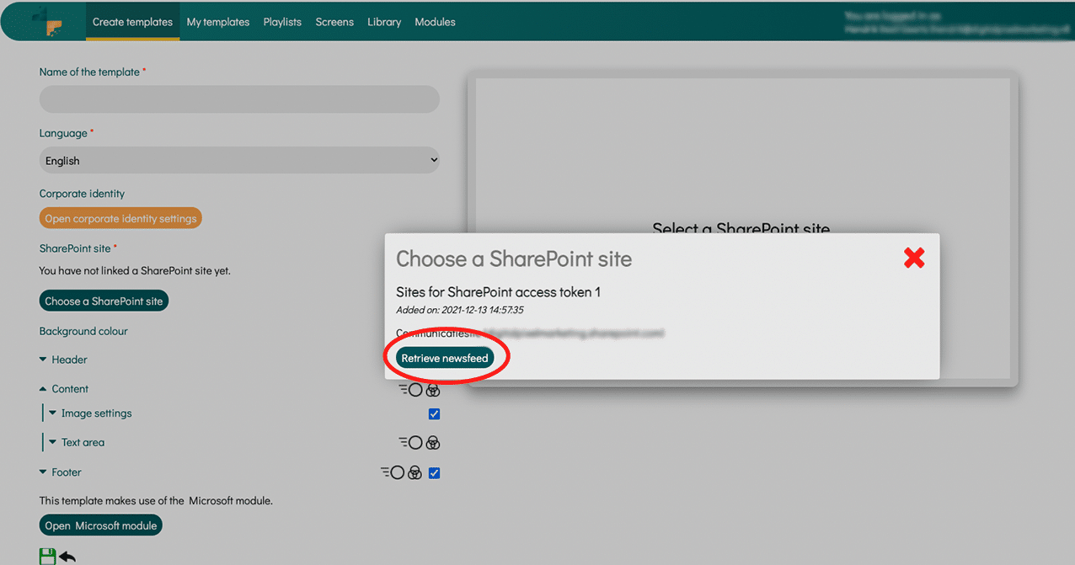Close the Choose a SharePoint site dialog

(x=914, y=258)
